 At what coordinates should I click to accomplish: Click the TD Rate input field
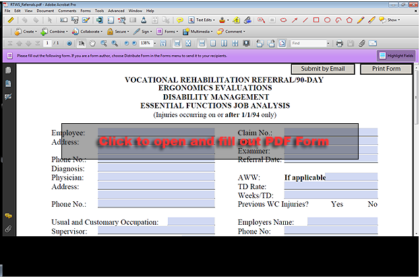tap(331, 186)
